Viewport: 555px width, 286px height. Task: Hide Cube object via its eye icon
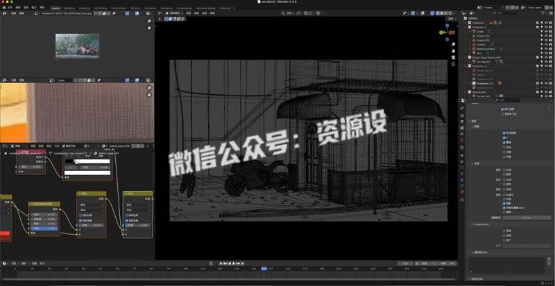click(546, 31)
